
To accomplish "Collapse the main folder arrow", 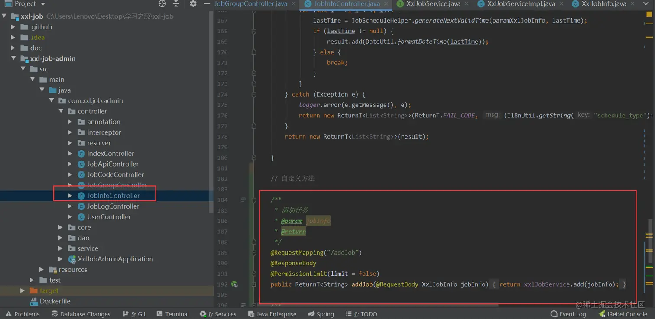I will pos(32,80).
